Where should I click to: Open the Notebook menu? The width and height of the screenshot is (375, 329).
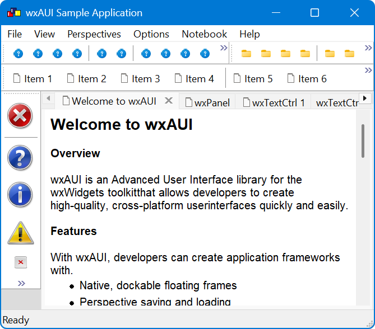coord(204,34)
